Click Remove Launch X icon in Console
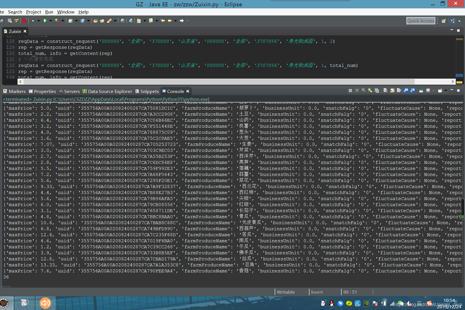Image resolution: width=465 pixels, height=310 pixels. pyautogui.click(x=357, y=91)
